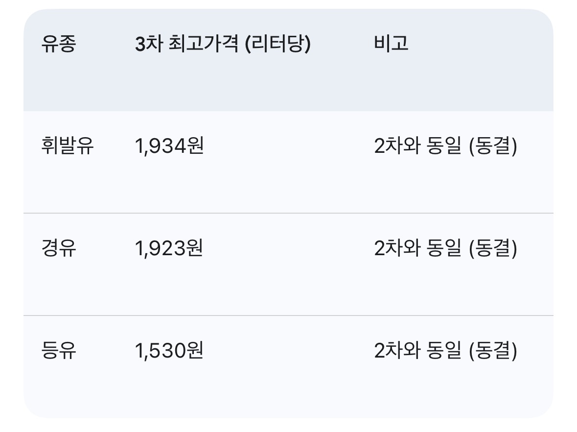
Task: Click the word 동결 in 휘발유 row
Action: coord(493,146)
